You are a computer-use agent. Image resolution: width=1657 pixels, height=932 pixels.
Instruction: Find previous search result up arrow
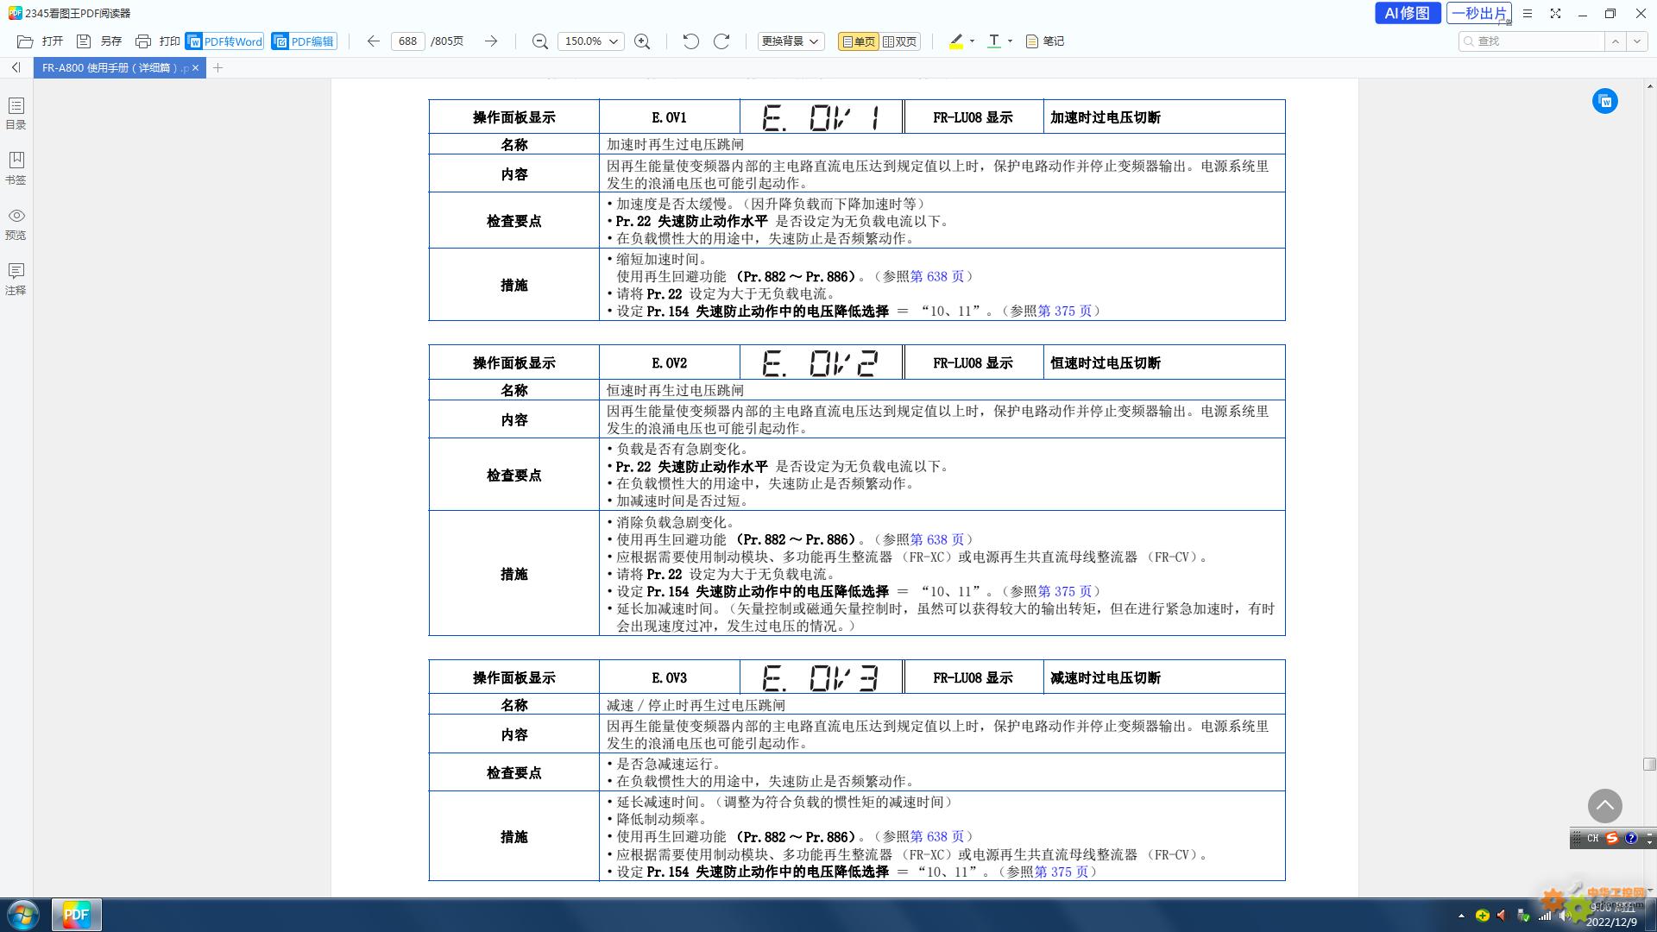(1615, 41)
